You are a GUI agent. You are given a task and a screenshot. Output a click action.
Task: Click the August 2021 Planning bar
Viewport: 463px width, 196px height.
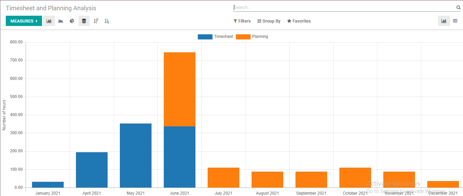267,180
